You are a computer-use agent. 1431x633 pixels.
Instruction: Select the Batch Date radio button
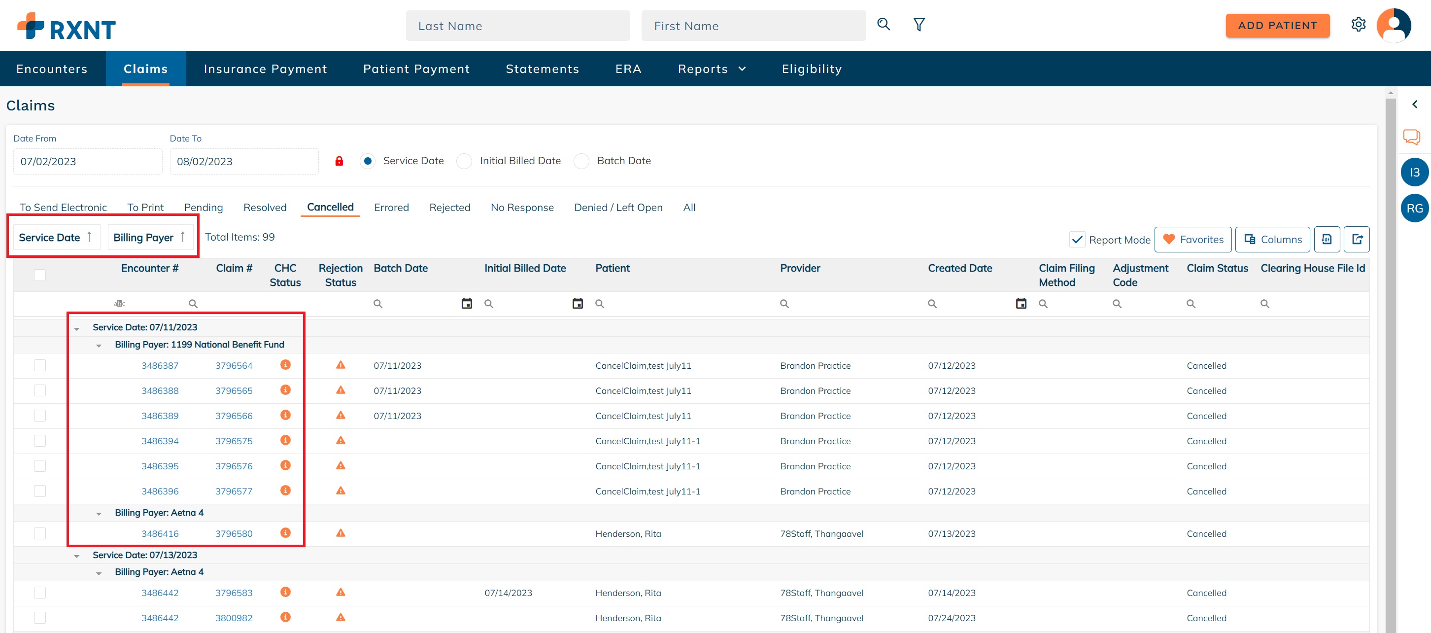pyautogui.click(x=581, y=161)
